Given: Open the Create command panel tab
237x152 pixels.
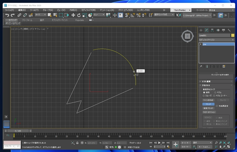Looking at the screenshot, I should (201, 30).
